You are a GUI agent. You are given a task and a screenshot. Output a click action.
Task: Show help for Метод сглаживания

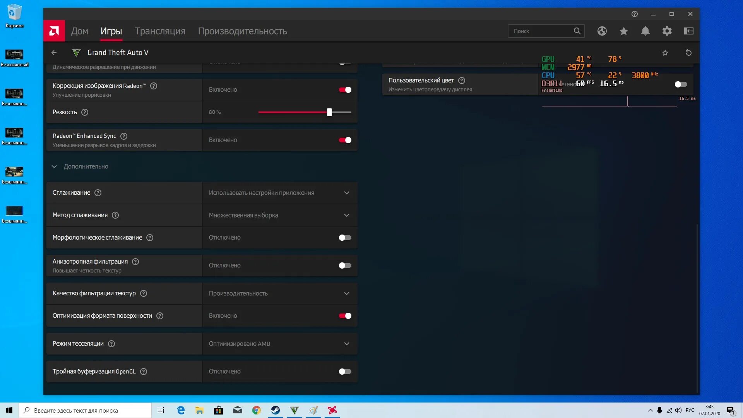pyautogui.click(x=115, y=215)
